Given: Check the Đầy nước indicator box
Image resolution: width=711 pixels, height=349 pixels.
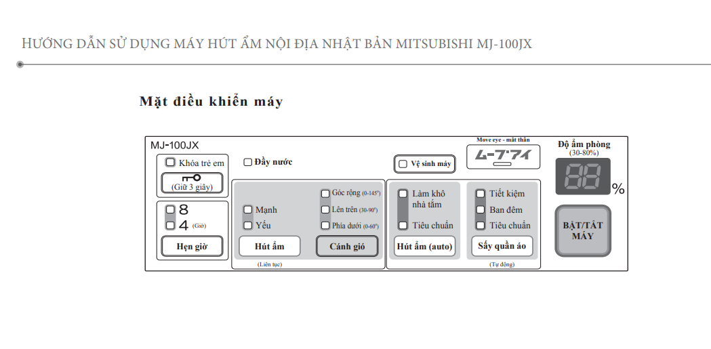Looking at the screenshot, I should pyautogui.click(x=247, y=162).
